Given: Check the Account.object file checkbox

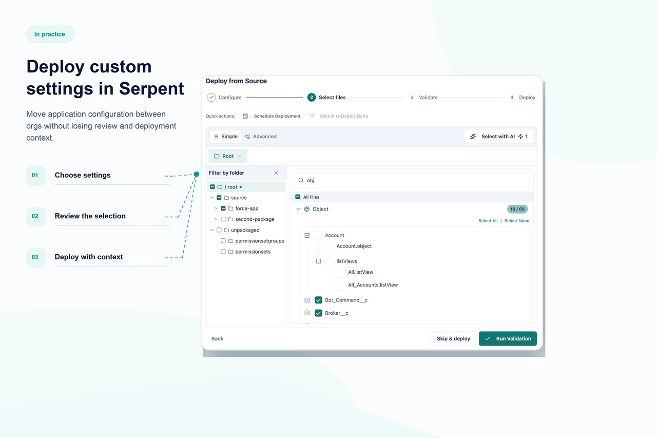Looking at the screenshot, I should click(x=330, y=248).
